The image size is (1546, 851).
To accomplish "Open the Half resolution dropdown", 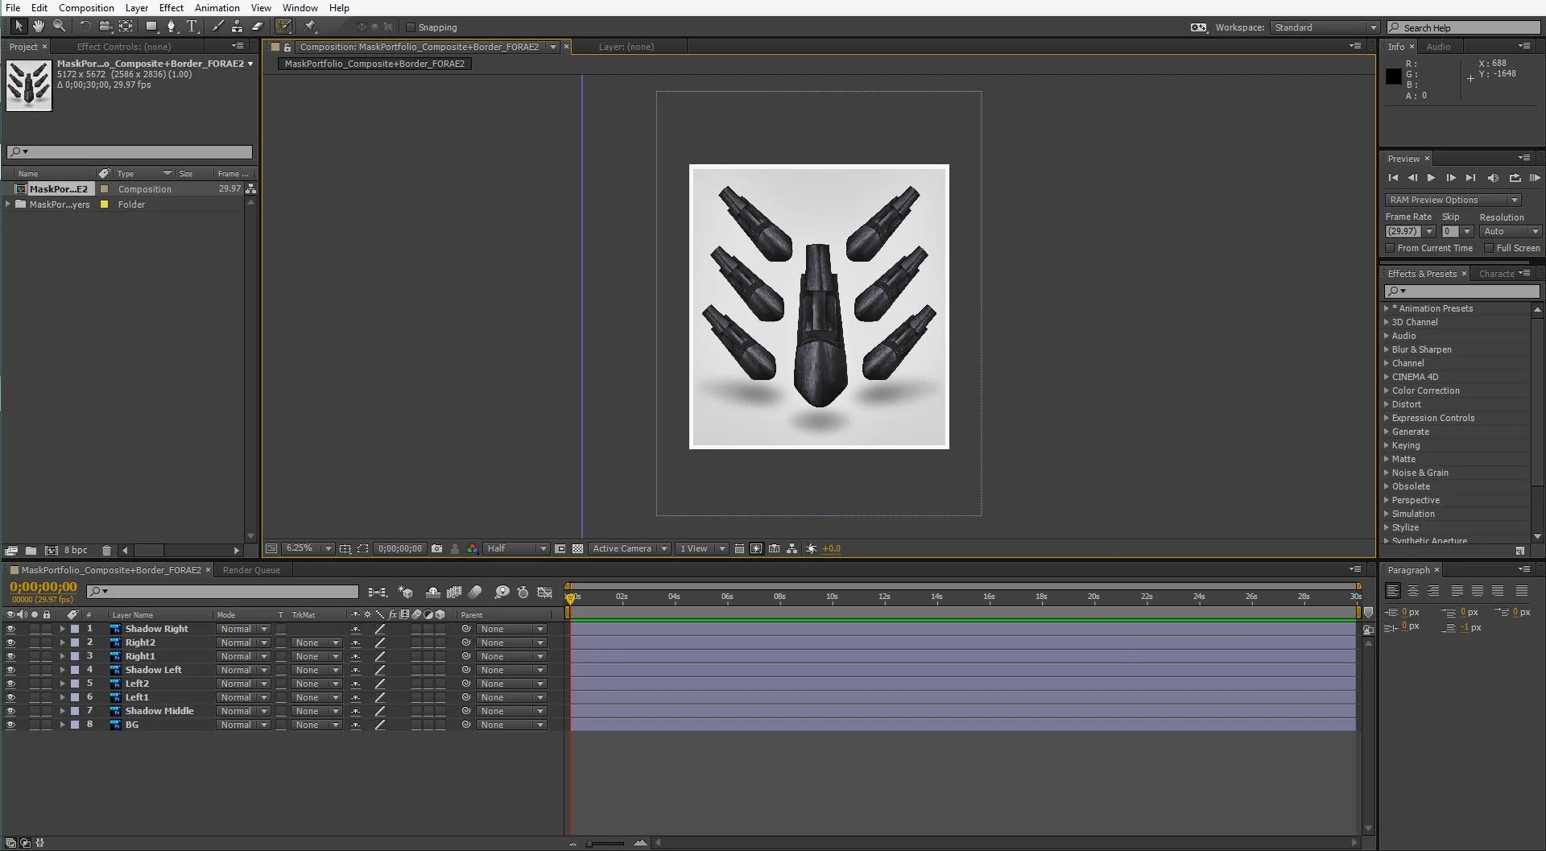I will point(516,548).
